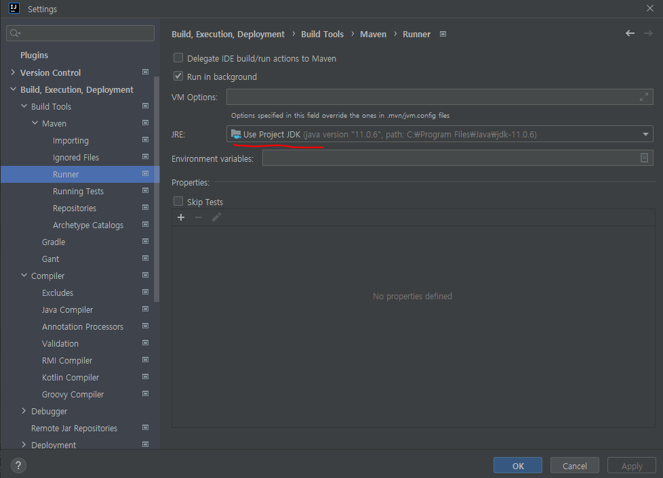Click project-scope icon beside Running Tests

click(x=145, y=190)
